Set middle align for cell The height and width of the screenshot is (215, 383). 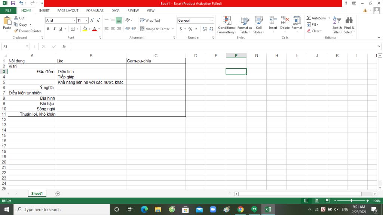(113, 20)
